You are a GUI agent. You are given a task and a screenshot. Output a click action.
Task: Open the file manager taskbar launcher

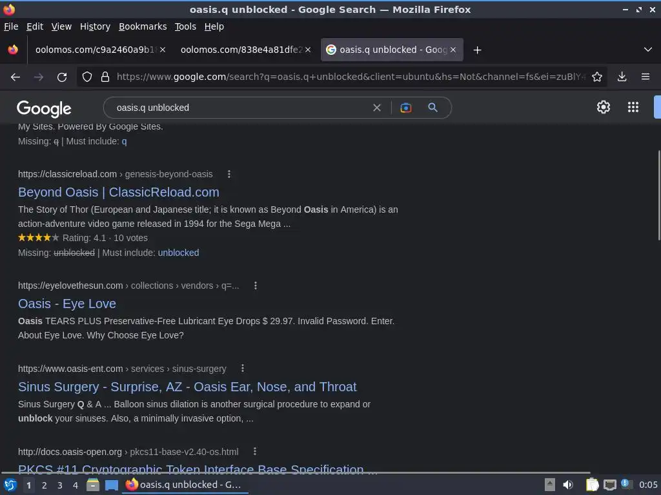click(93, 485)
